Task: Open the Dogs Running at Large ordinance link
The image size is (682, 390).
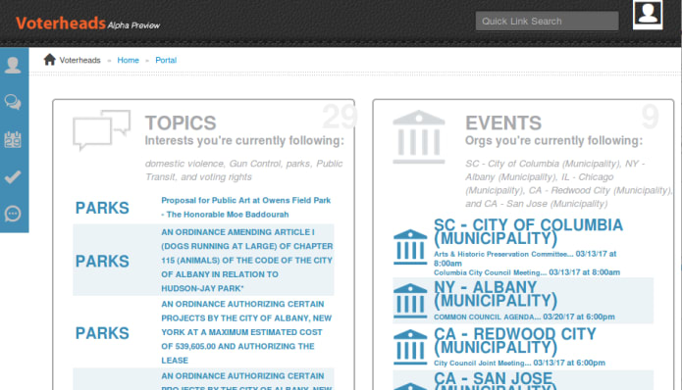Action: point(246,260)
